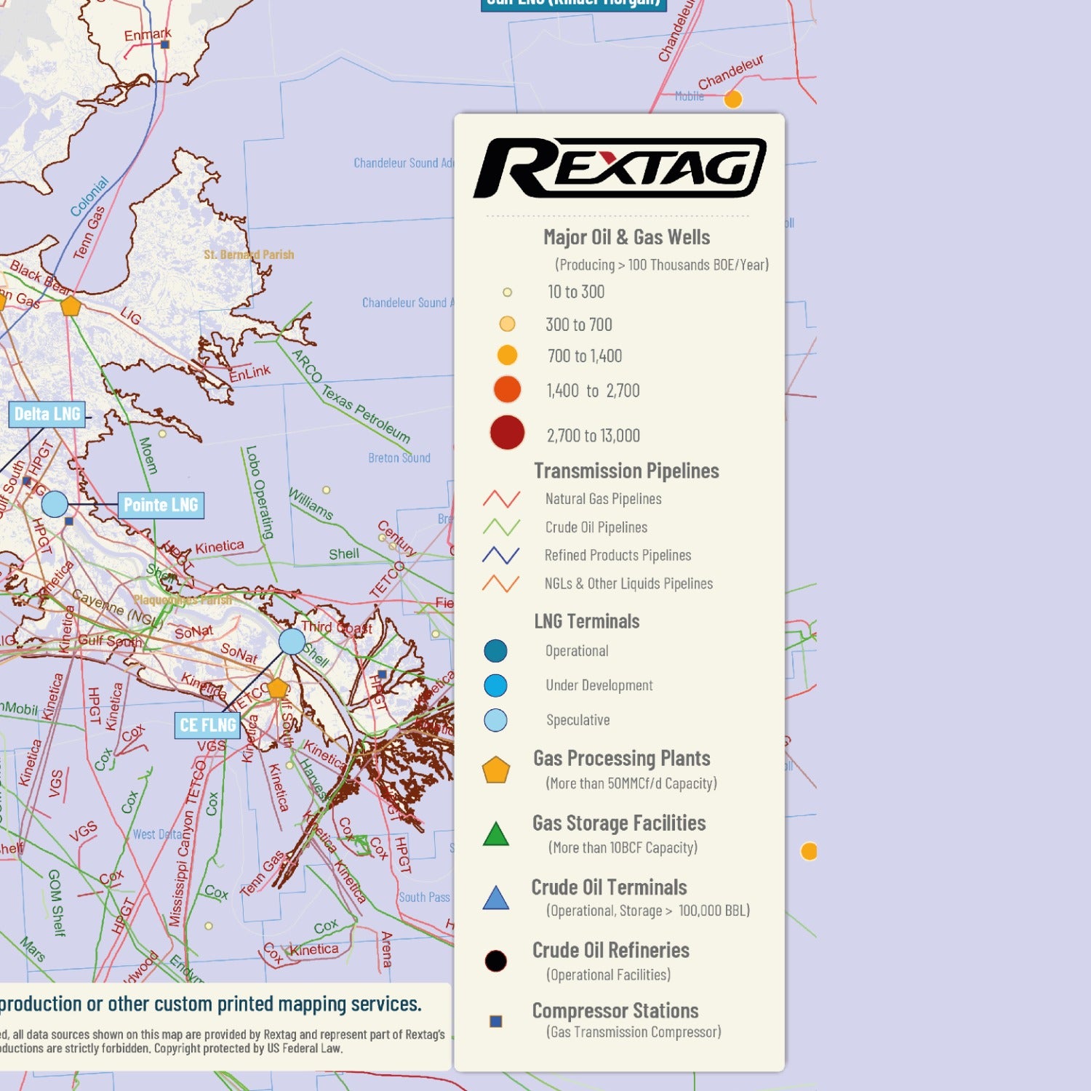This screenshot has width=1091, height=1091.
Task: Click the 1,400 to 2,700 red-orange circle
Action: [507, 389]
